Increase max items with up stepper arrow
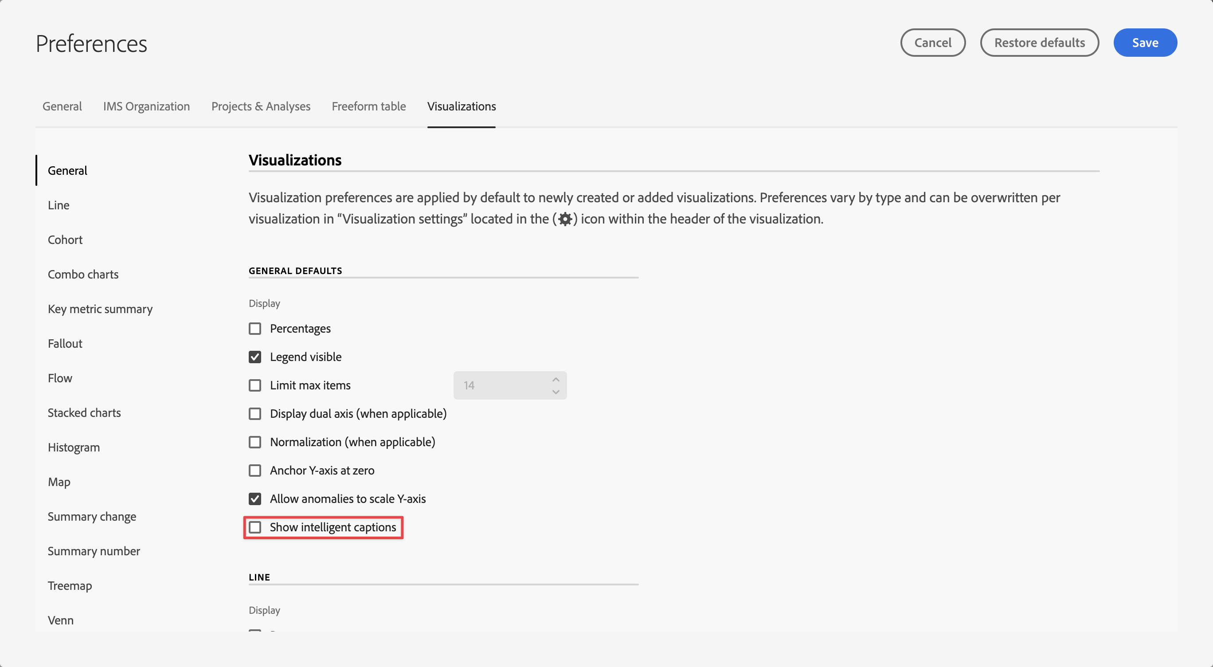 coord(556,379)
